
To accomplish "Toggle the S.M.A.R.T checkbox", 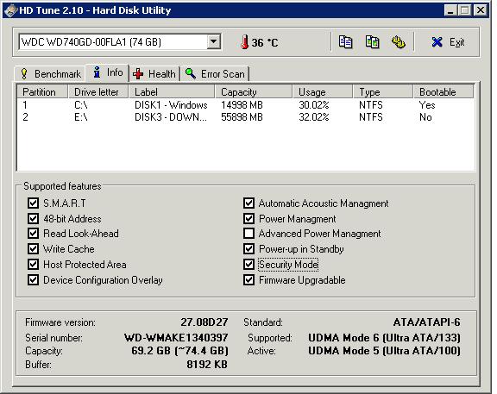I will tap(33, 203).
